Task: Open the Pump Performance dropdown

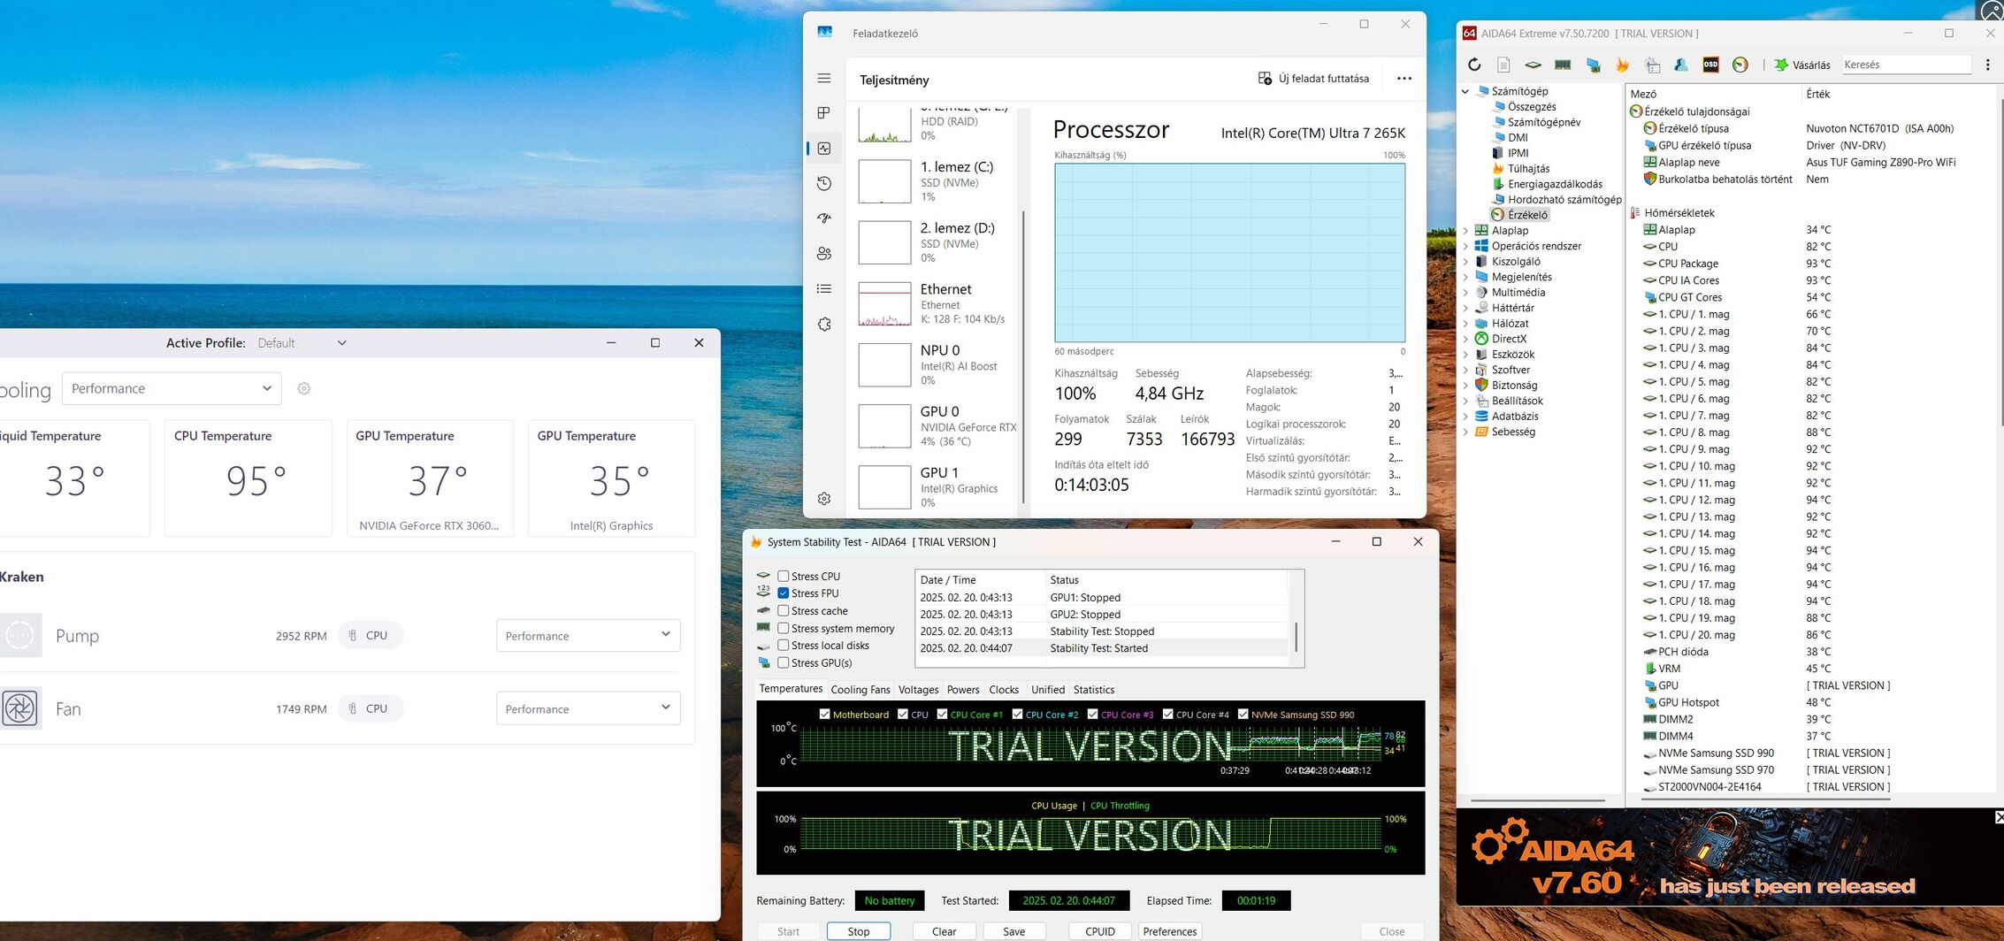Action: 588,635
